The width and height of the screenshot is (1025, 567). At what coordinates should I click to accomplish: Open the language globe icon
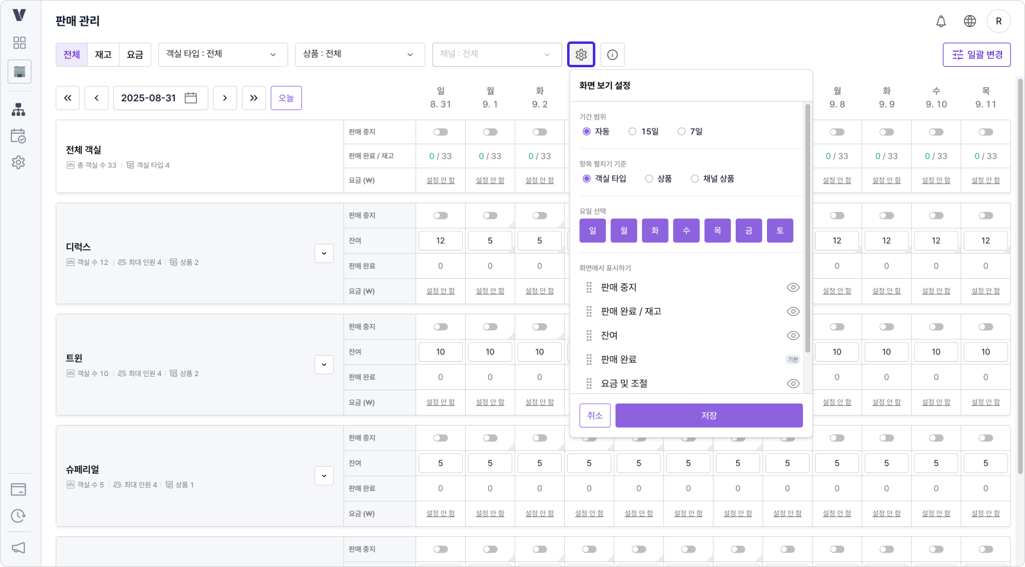970,21
